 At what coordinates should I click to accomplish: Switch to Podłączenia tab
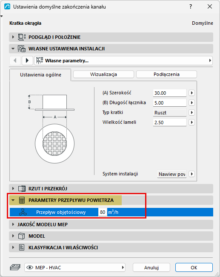pyautogui.click(x=166, y=74)
